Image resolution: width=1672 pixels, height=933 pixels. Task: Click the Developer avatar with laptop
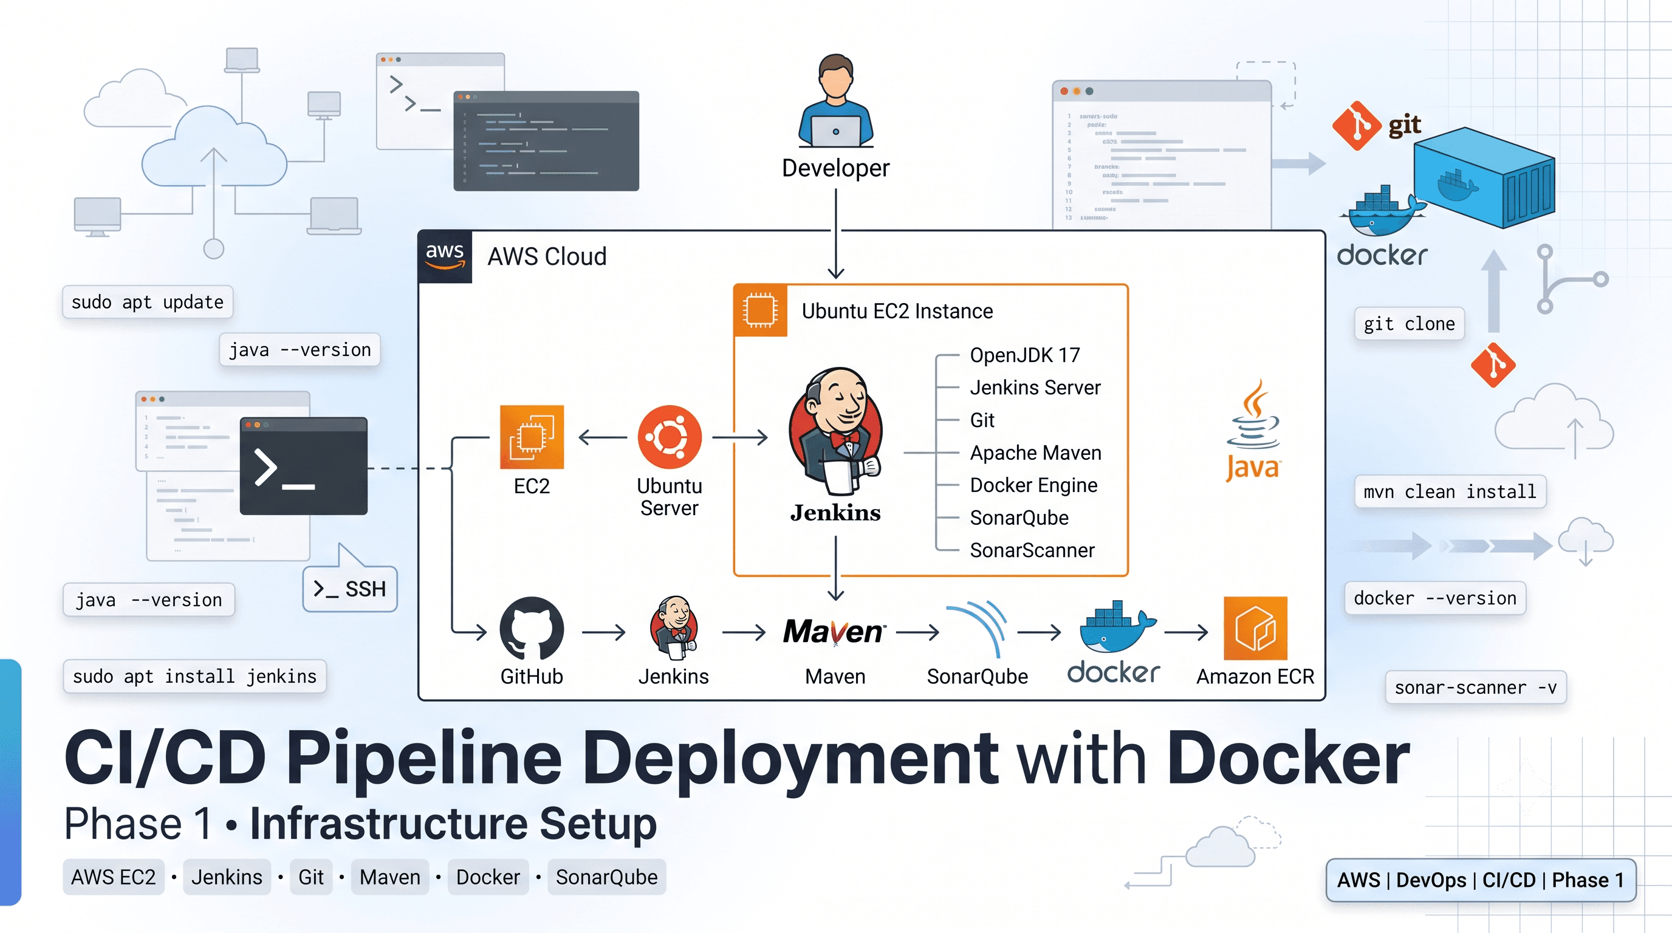pyautogui.click(x=835, y=101)
